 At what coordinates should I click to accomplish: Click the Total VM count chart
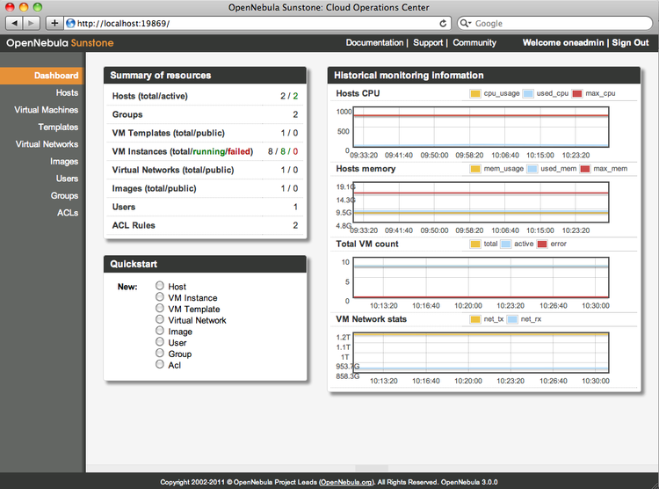click(482, 277)
